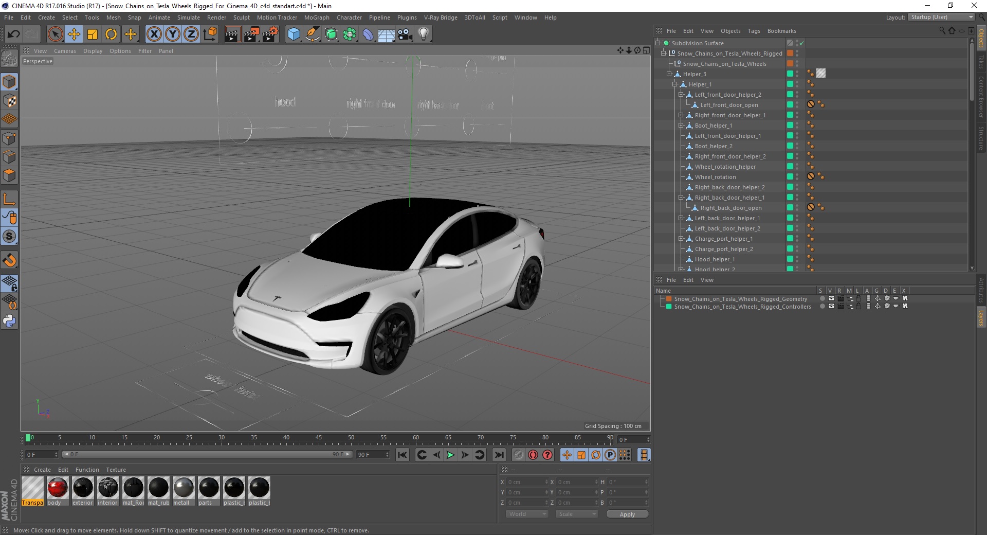Viewport: 987px width, 535px height.
Task: Open the Simulate menu
Action: pos(189,17)
